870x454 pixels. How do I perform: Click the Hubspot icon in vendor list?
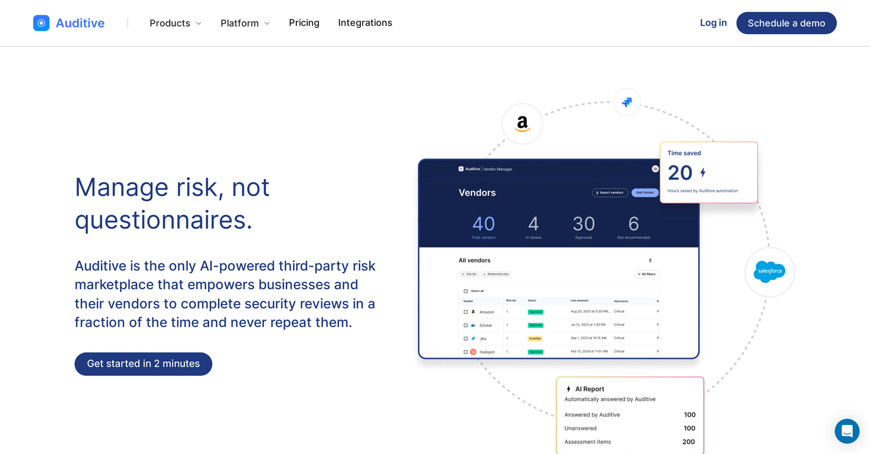coord(473,352)
